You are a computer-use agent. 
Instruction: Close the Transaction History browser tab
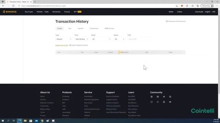pyautogui.click(x=31, y=2)
